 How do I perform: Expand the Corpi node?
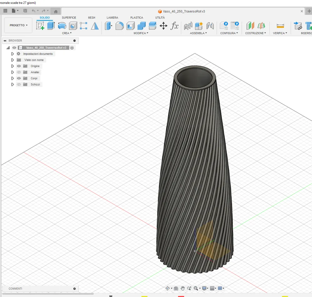12,78
